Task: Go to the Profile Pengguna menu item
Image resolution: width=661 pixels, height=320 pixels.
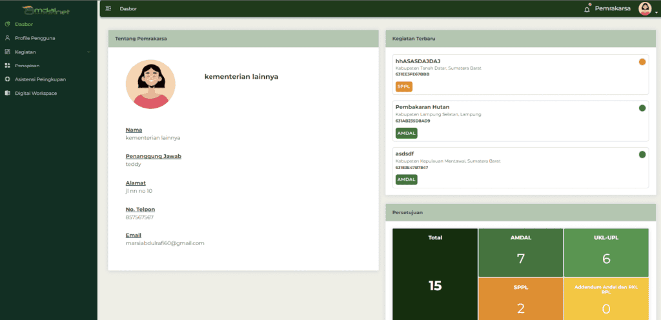Action: coord(35,38)
